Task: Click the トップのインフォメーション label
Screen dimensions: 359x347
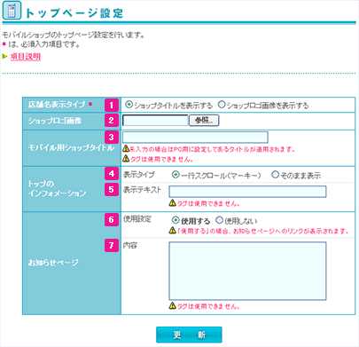Action: click(57, 188)
